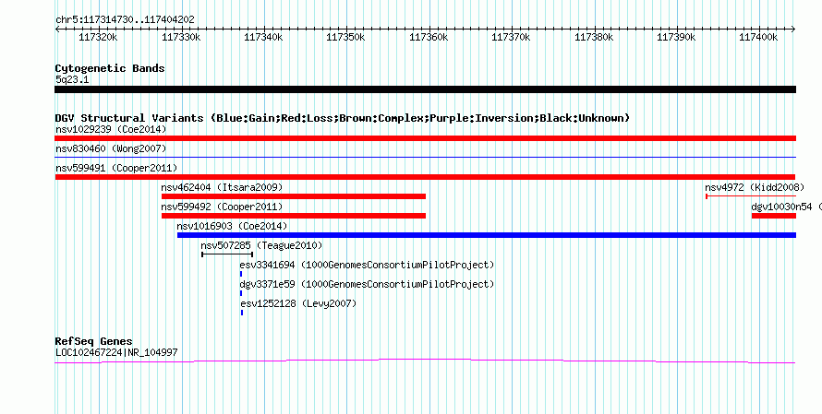Open the dgv10030n54 label
The width and height of the screenshot is (822, 414).
coord(781,207)
